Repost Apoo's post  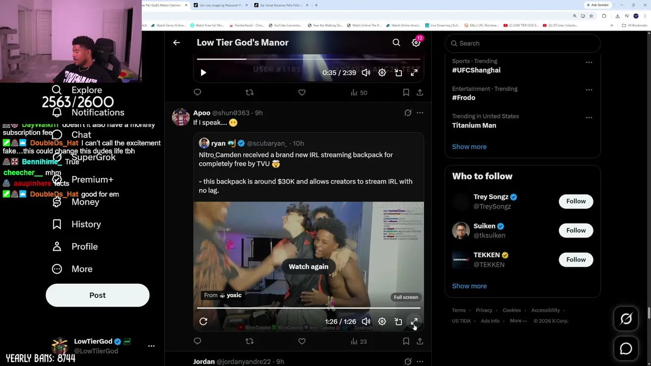(x=249, y=341)
